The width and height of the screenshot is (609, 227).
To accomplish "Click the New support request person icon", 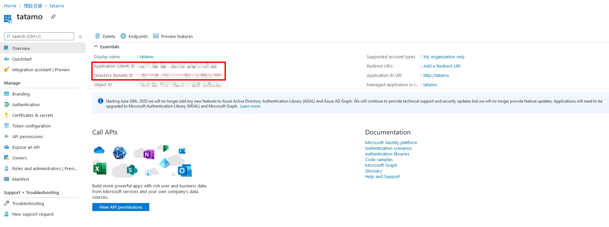I will click(x=6, y=214).
